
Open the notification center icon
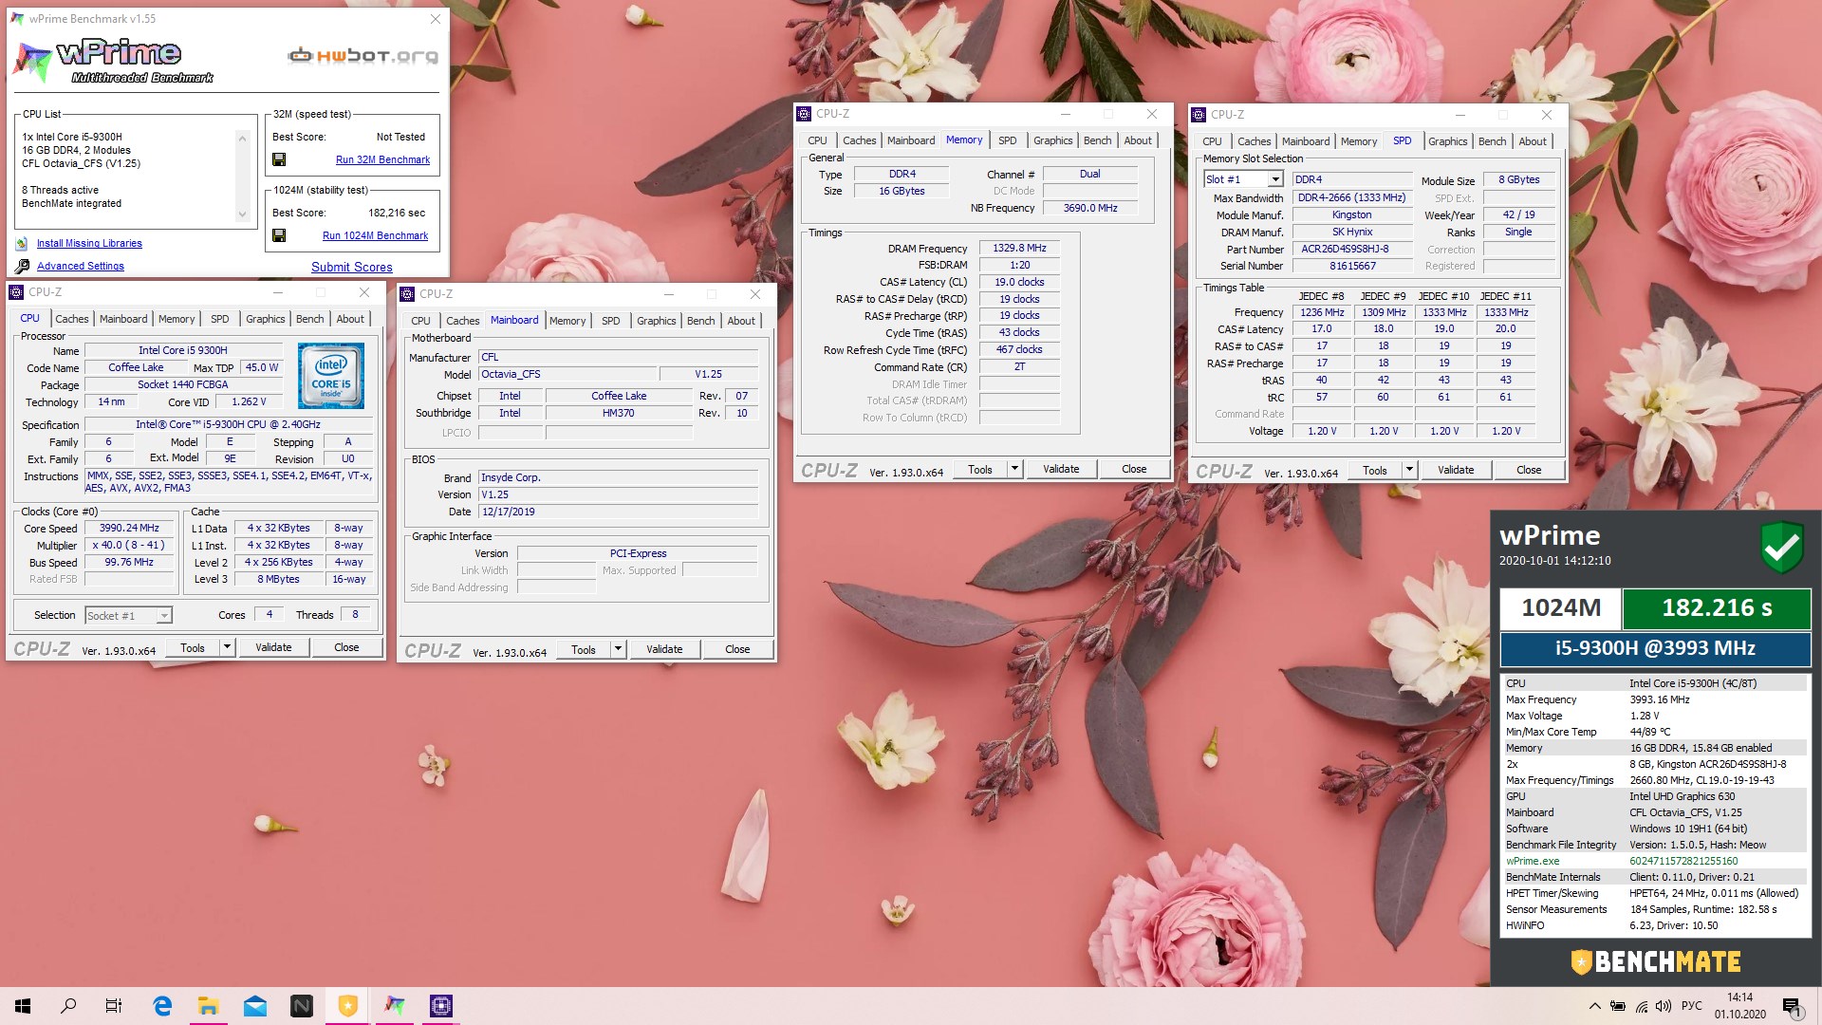coord(1791,1006)
